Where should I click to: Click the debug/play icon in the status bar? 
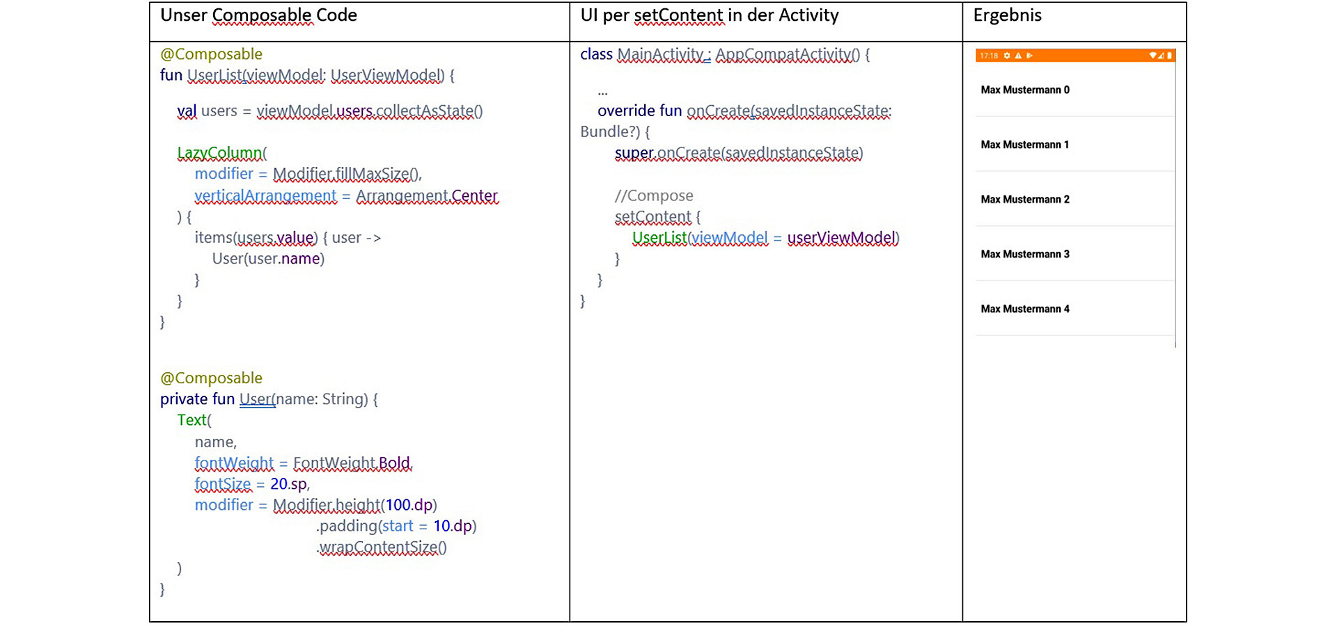pos(1030,56)
